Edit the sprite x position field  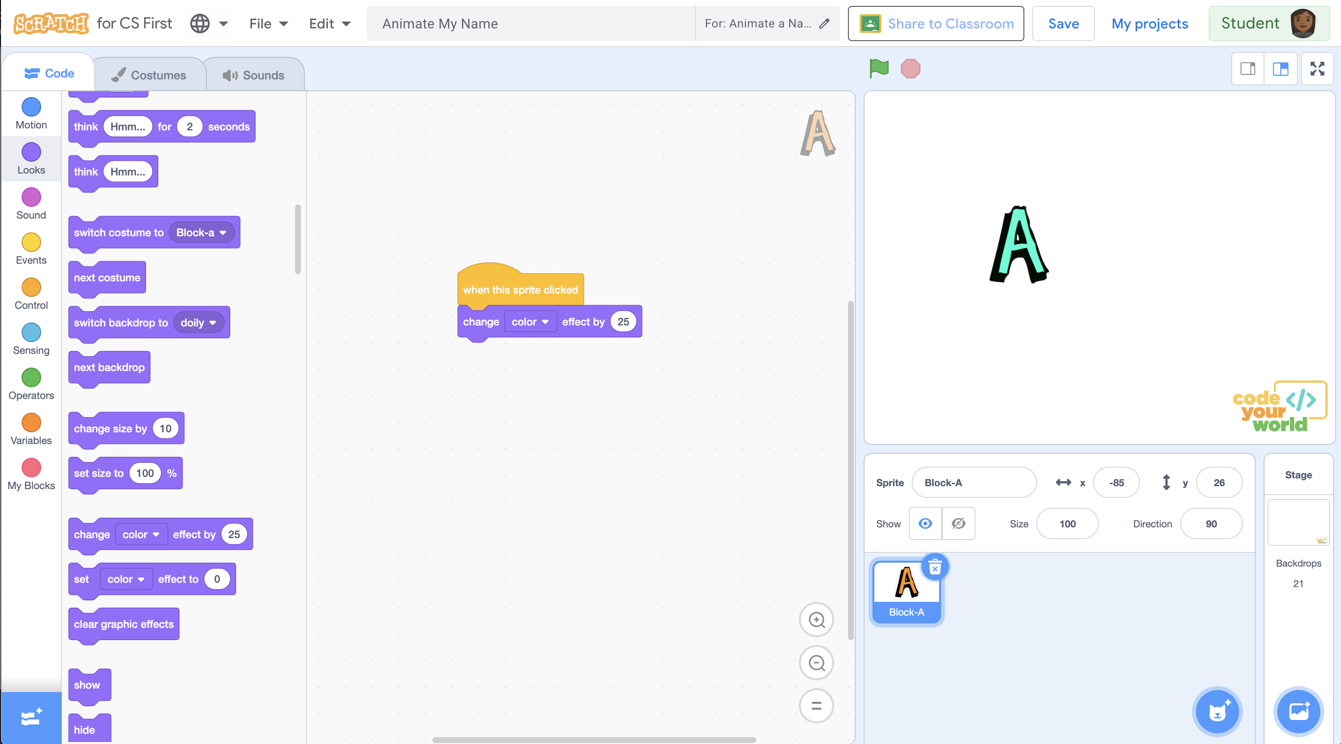click(1116, 482)
